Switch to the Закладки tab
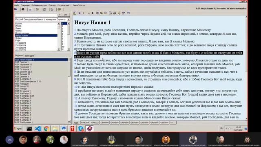The height and width of the screenshot is (147, 261). tap(29, 56)
